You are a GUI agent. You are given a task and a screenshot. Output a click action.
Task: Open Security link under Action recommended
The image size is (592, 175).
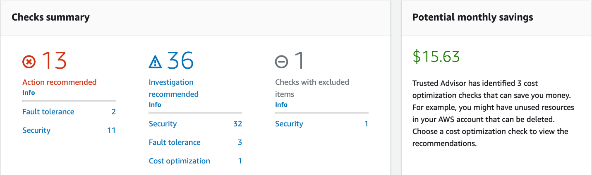[x=36, y=130]
